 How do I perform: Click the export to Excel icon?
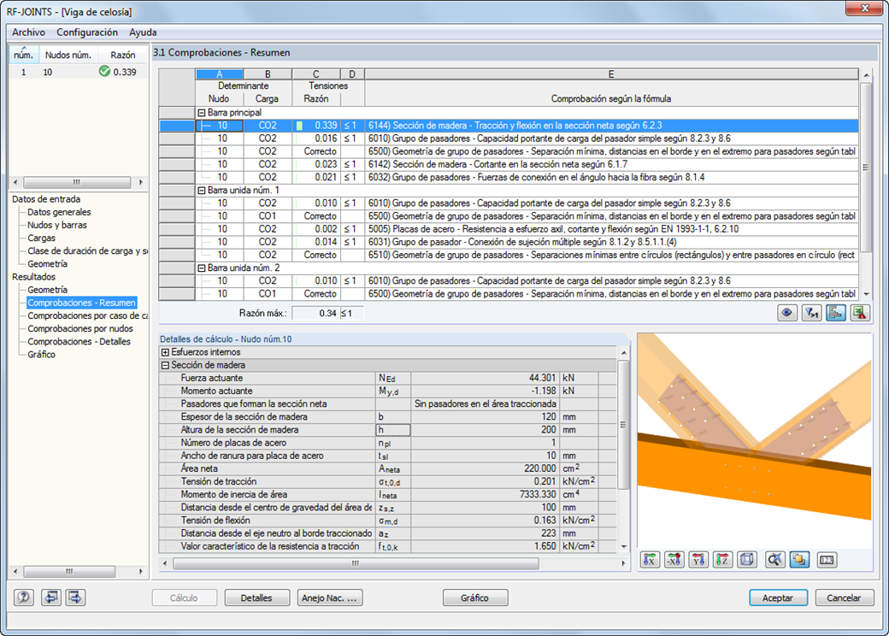pos(858,313)
